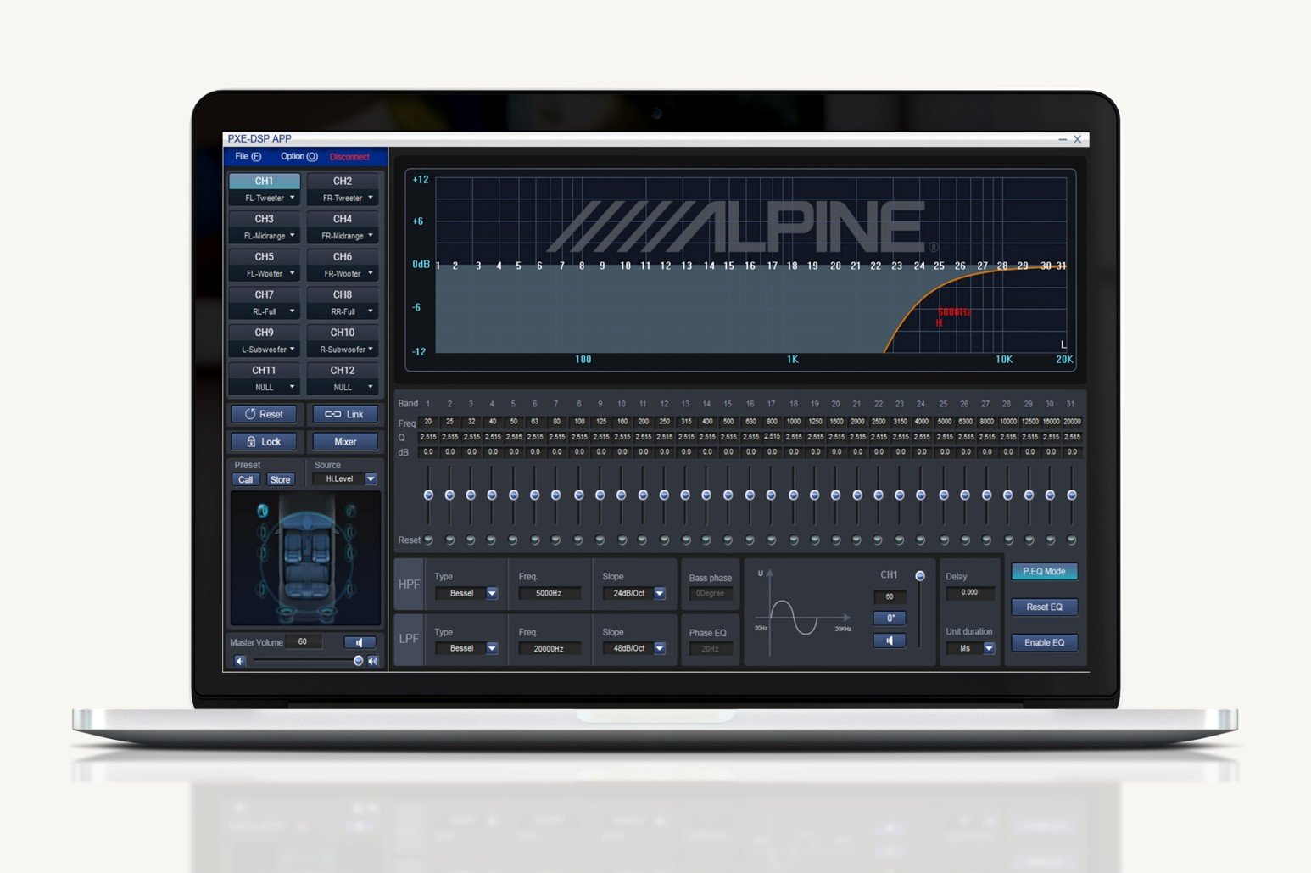Mute CH1 with speaker button
1311x873 pixels.
point(890,641)
